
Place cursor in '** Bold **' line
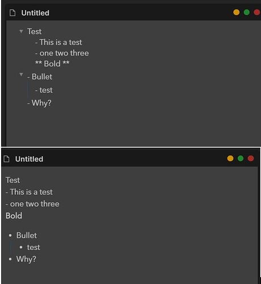[x=52, y=64]
